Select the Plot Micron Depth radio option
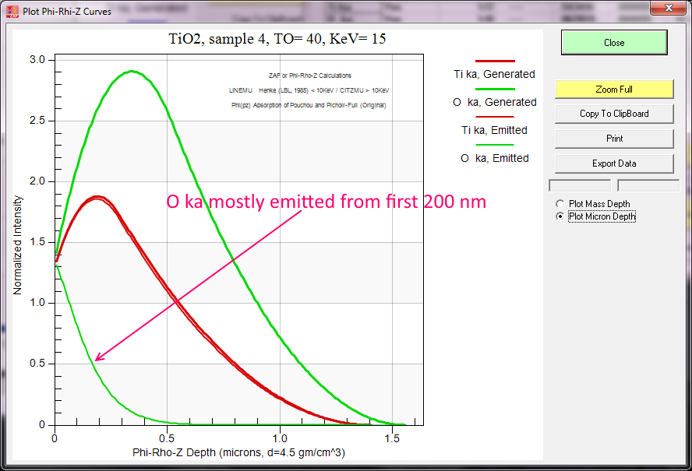Screen dimensions: 692x471 (x=560, y=216)
